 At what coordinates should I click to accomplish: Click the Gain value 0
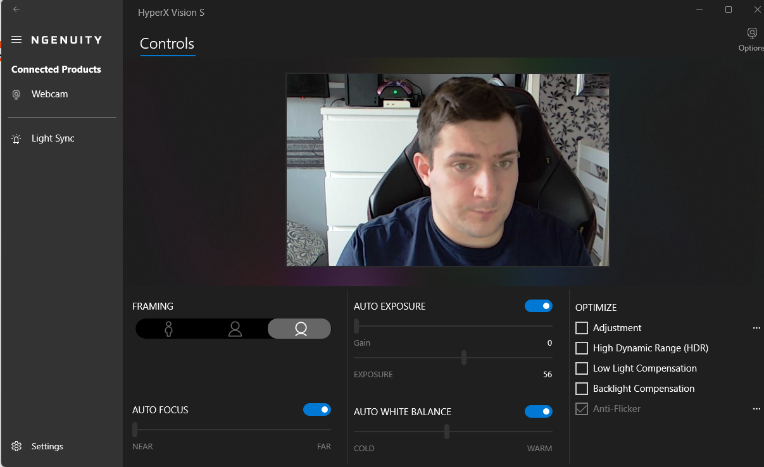point(549,343)
